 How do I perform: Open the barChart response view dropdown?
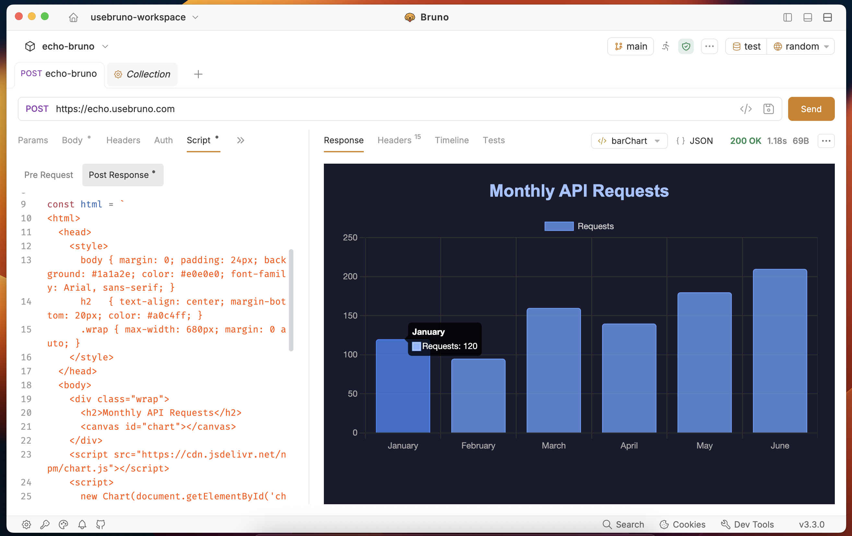[629, 141]
